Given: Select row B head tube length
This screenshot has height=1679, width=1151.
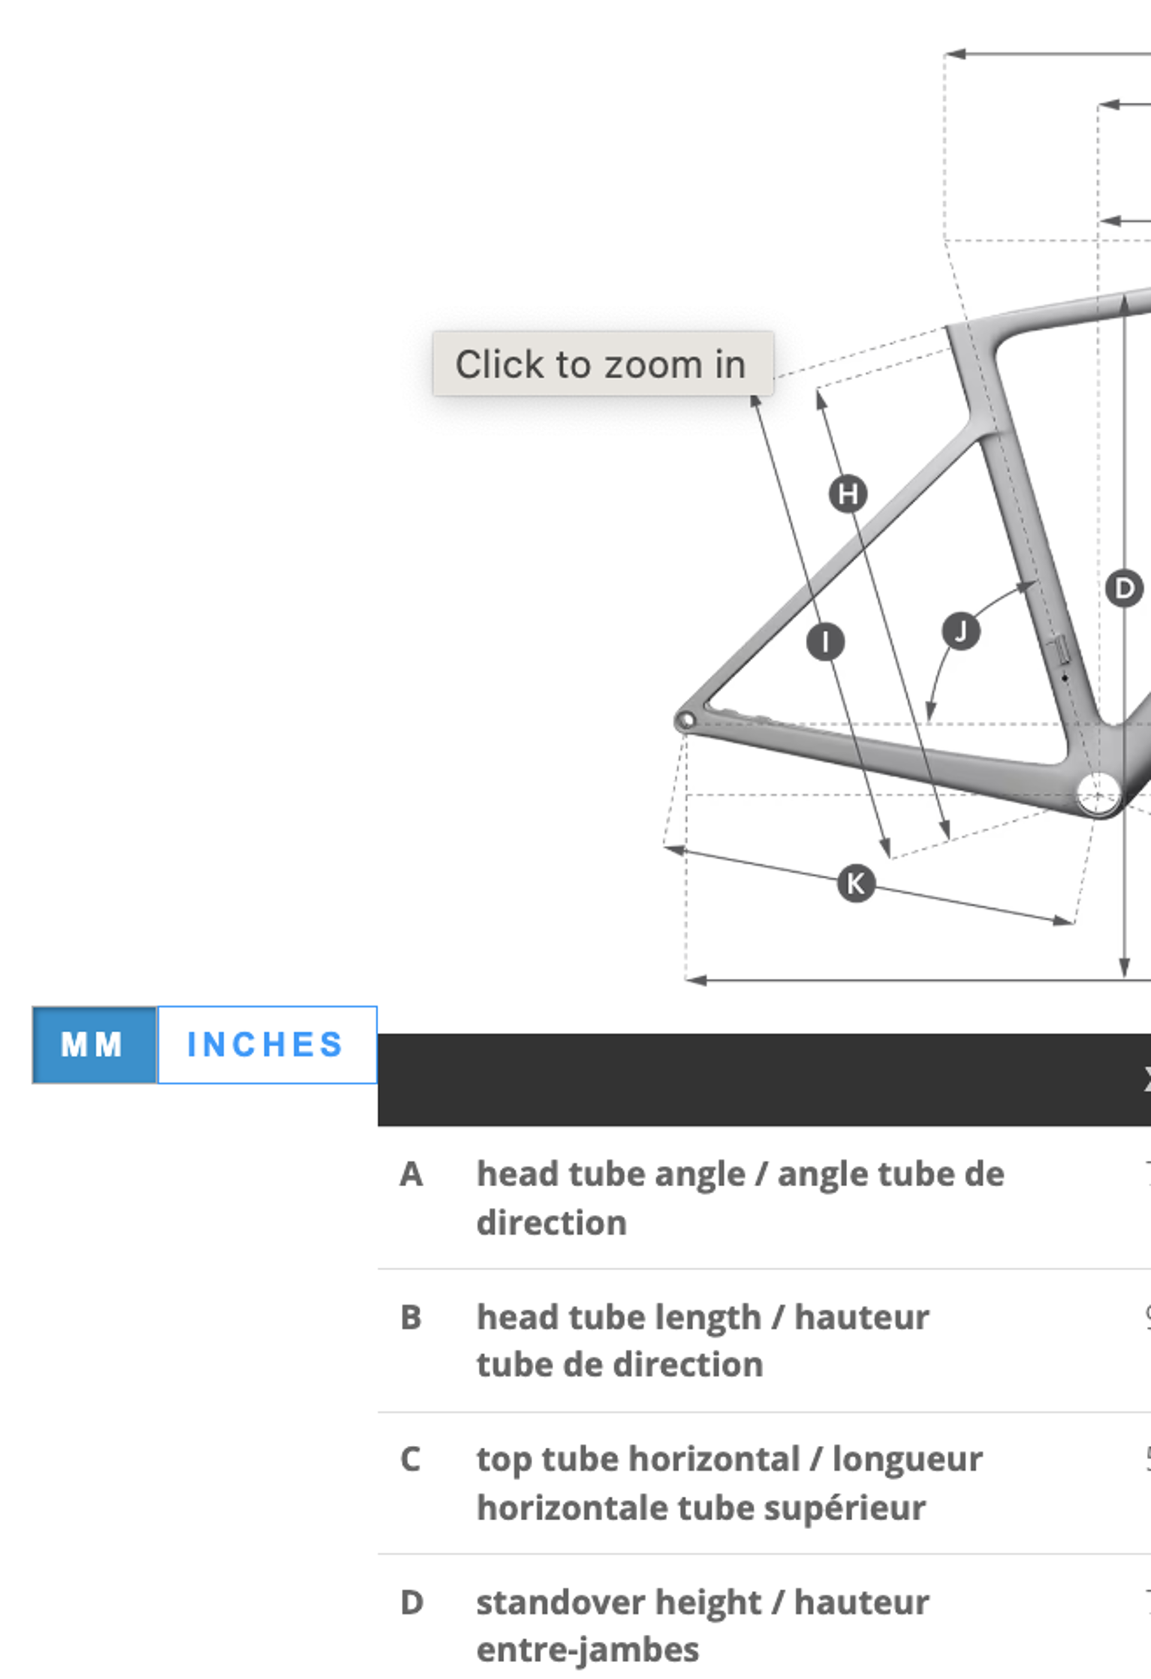Looking at the screenshot, I should coord(764,1340).
